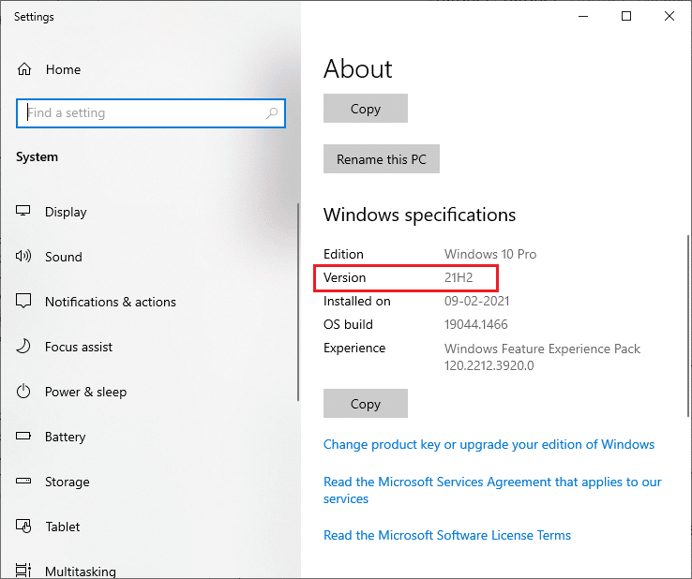
Task: Click the installed date 09-02-2021
Action: [476, 301]
